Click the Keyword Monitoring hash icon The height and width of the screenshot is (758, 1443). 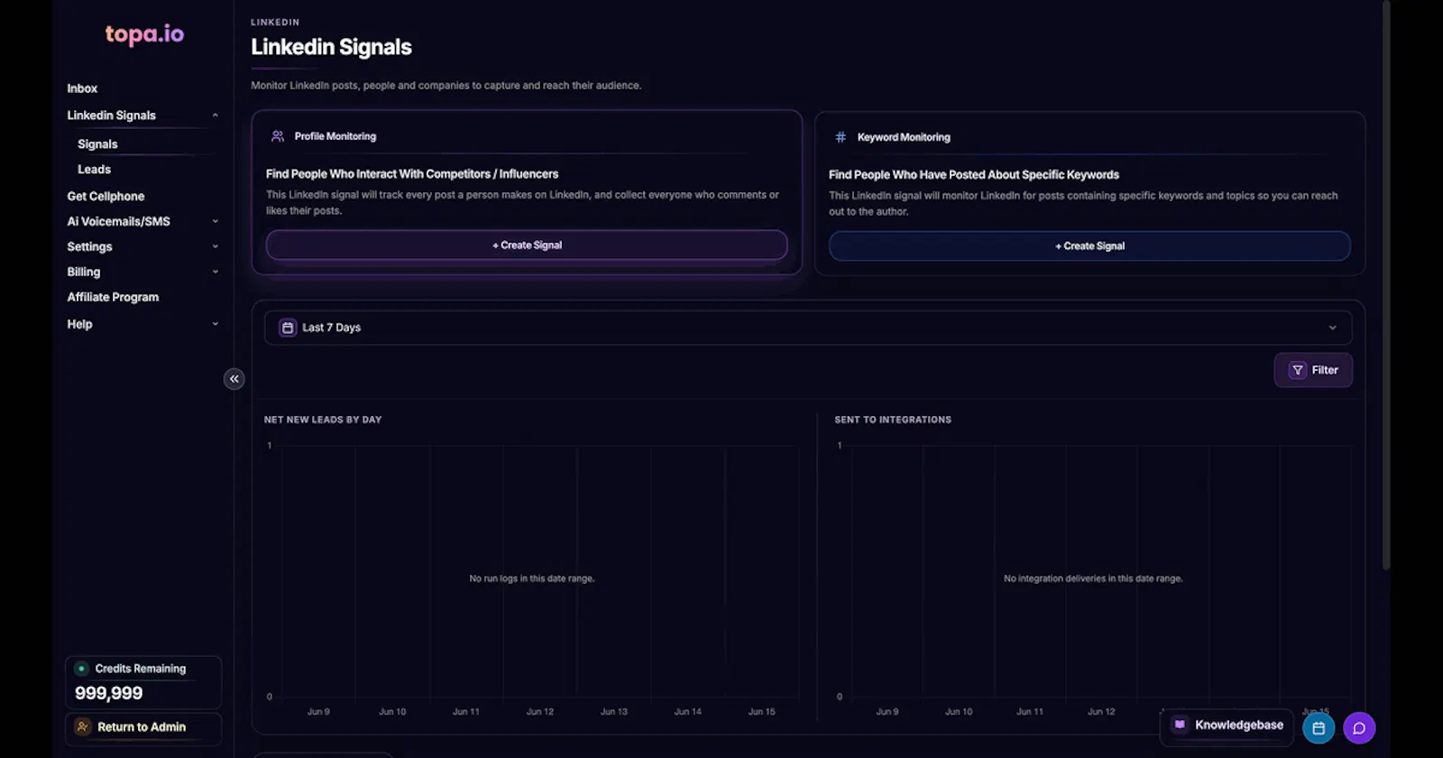[841, 137]
